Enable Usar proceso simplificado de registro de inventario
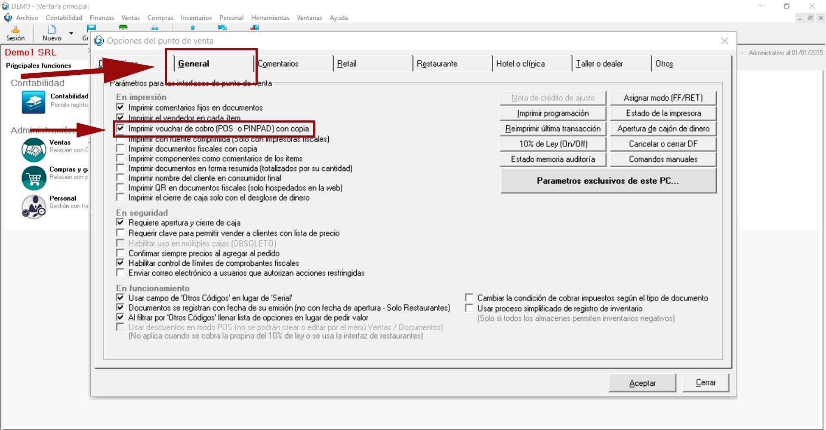The image size is (826, 430). tap(469, 308)
